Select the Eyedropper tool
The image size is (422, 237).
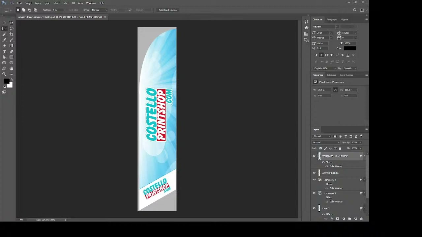coord(4,40)
